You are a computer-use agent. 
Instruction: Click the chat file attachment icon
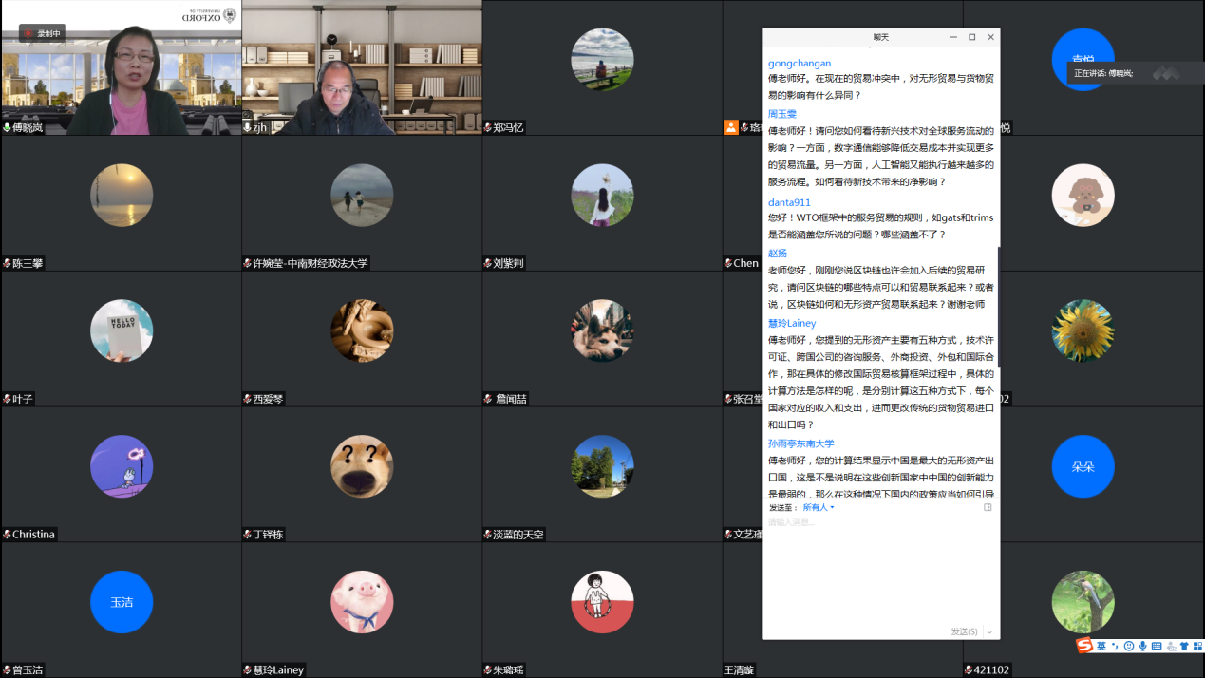point(988,507)
